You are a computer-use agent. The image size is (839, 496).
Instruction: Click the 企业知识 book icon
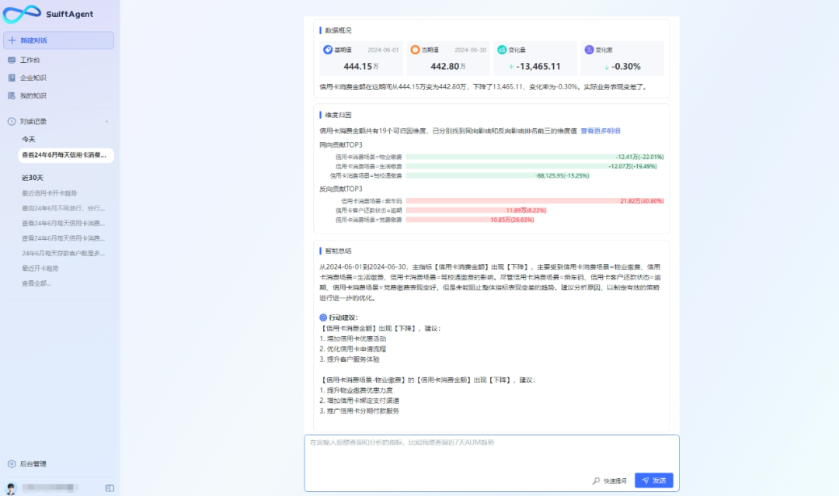pyautogui.click(x=12, y=78)
